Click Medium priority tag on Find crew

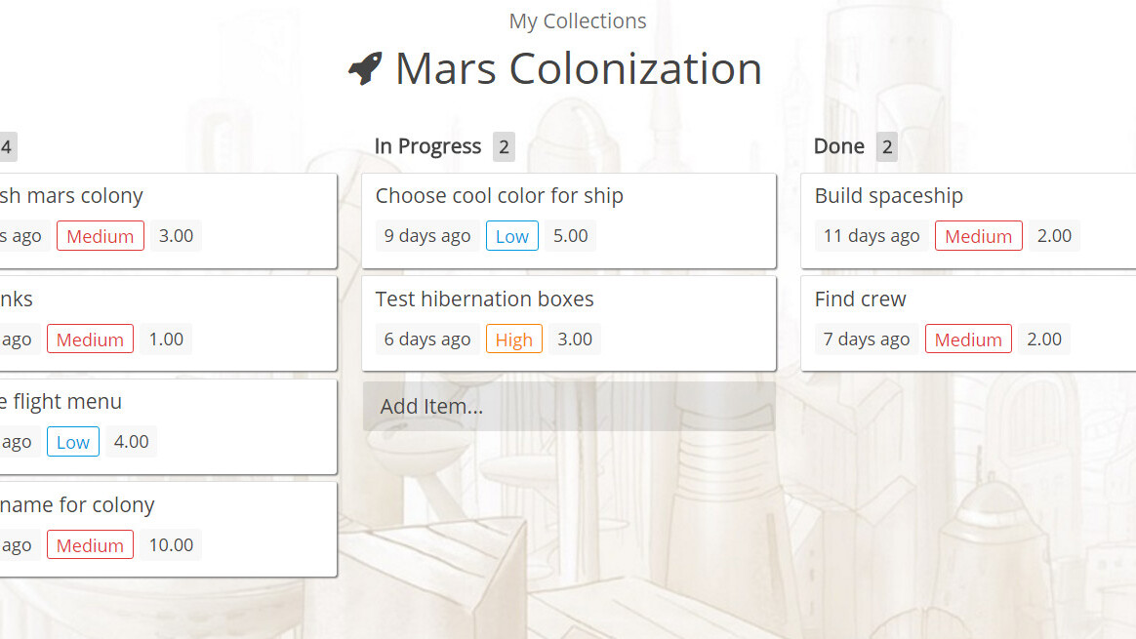click(x=968, y=339)
